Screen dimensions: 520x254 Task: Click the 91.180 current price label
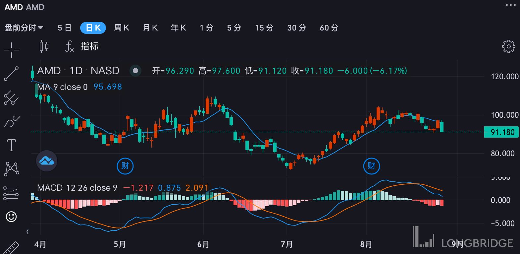coord(501,132)
